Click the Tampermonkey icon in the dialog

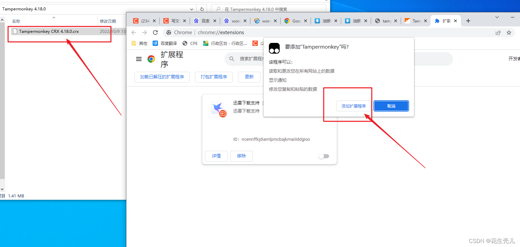click(x=274, y=48)
